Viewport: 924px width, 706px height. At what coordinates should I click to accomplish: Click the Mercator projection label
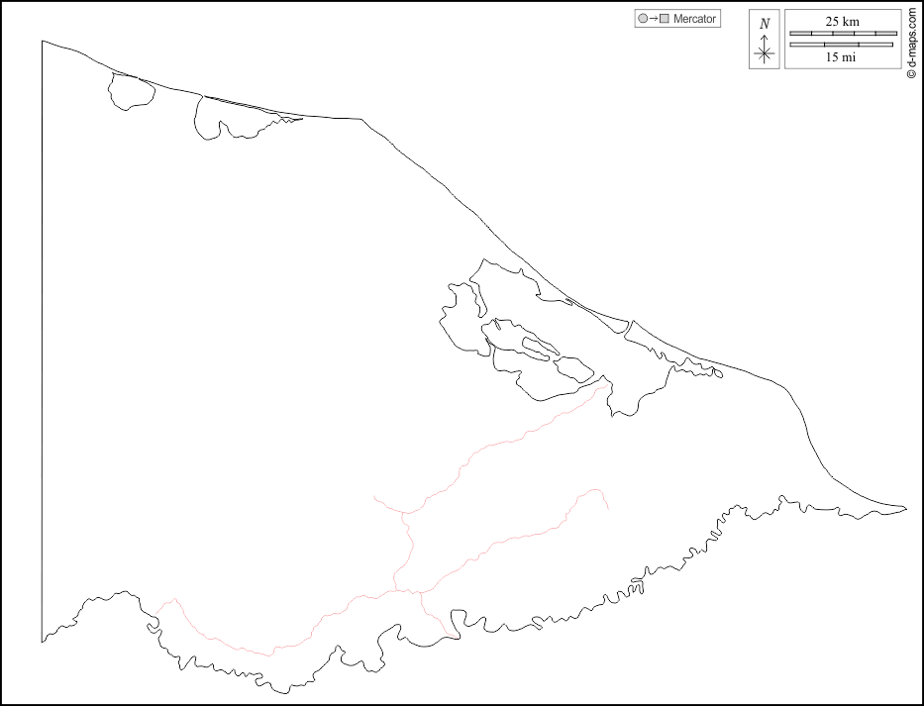pyautogui.click(x=694, y=19)
